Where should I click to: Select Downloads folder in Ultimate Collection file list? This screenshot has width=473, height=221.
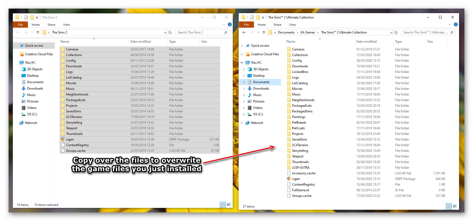pyautogui.click(x=366, y=66)
